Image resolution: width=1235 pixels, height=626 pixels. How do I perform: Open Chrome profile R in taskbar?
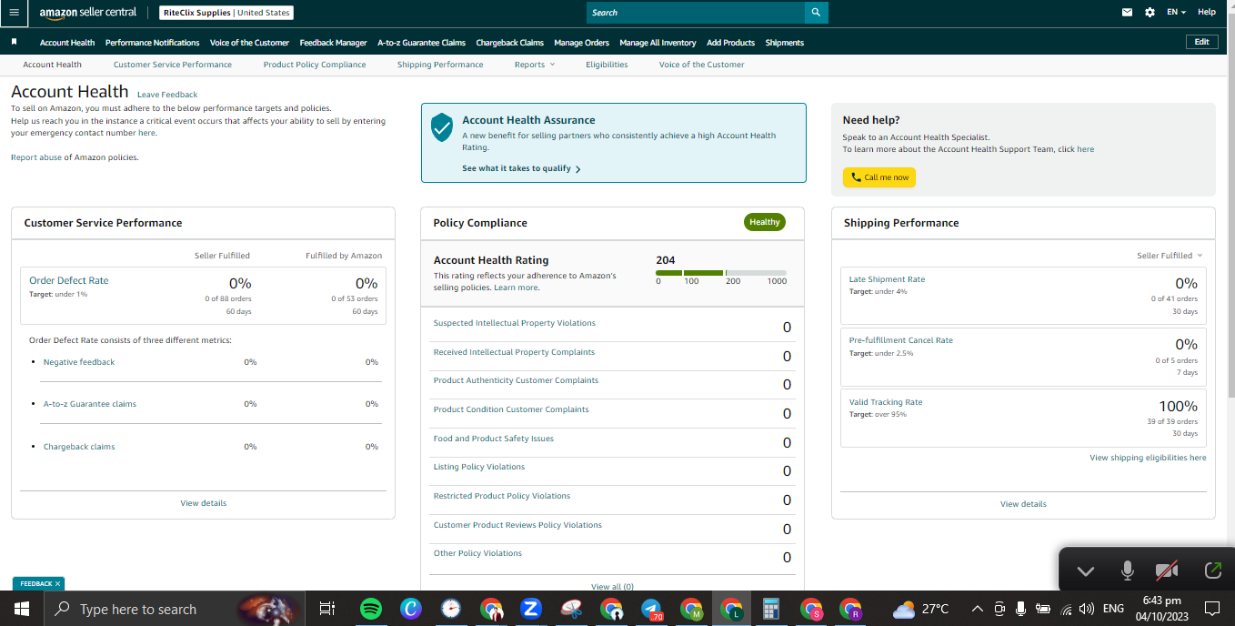[851, 609]
